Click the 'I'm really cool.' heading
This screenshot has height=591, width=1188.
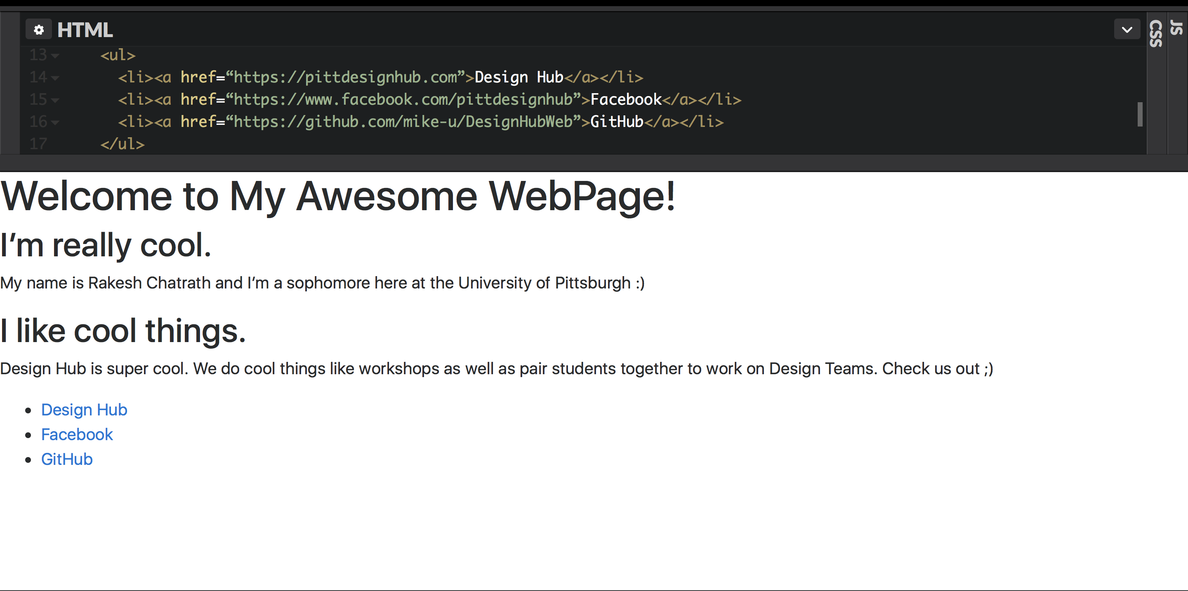106,245
